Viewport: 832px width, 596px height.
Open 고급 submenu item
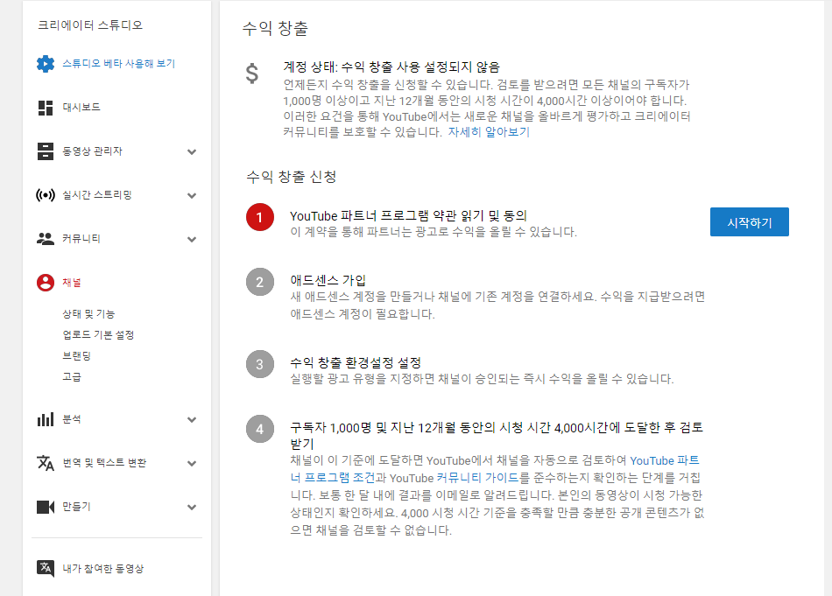72,377
